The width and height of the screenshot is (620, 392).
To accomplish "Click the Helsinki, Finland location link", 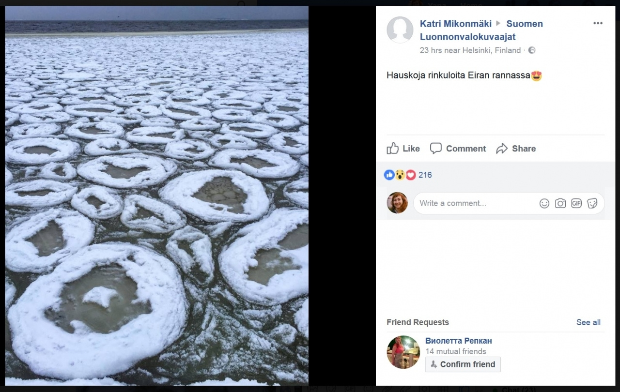I will pyautogui.click(x=492, y=50).
